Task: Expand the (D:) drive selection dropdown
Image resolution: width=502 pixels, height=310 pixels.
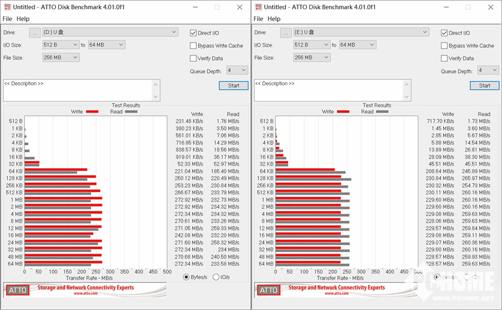Action: pyautogui.click(x=110, y=32)
